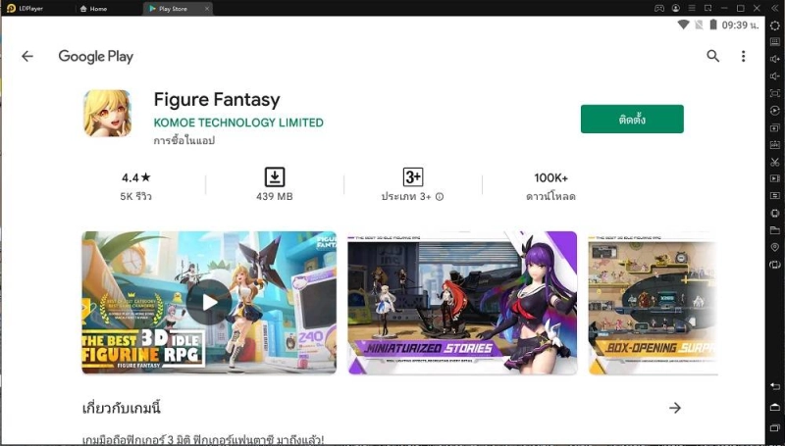Click the Figure Fantasy title text
785x446 pixels.
(x=217, y=100)
